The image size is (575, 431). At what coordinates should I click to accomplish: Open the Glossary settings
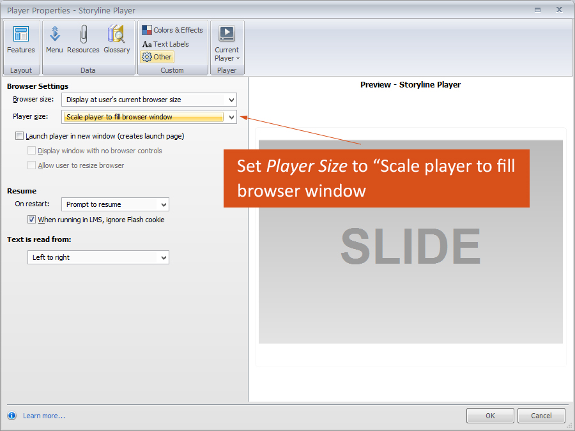tap(117, 40)
